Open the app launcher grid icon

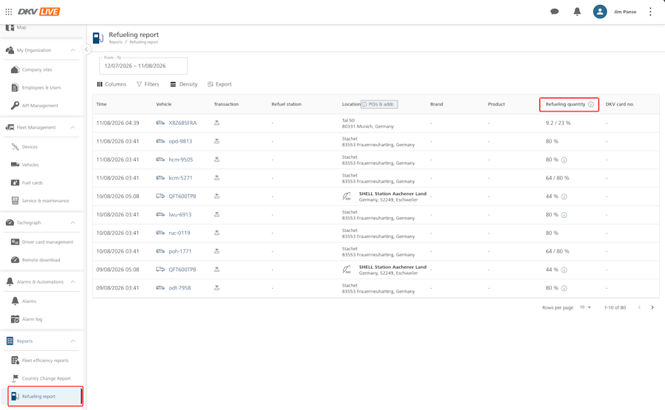(x=8, y=11)
